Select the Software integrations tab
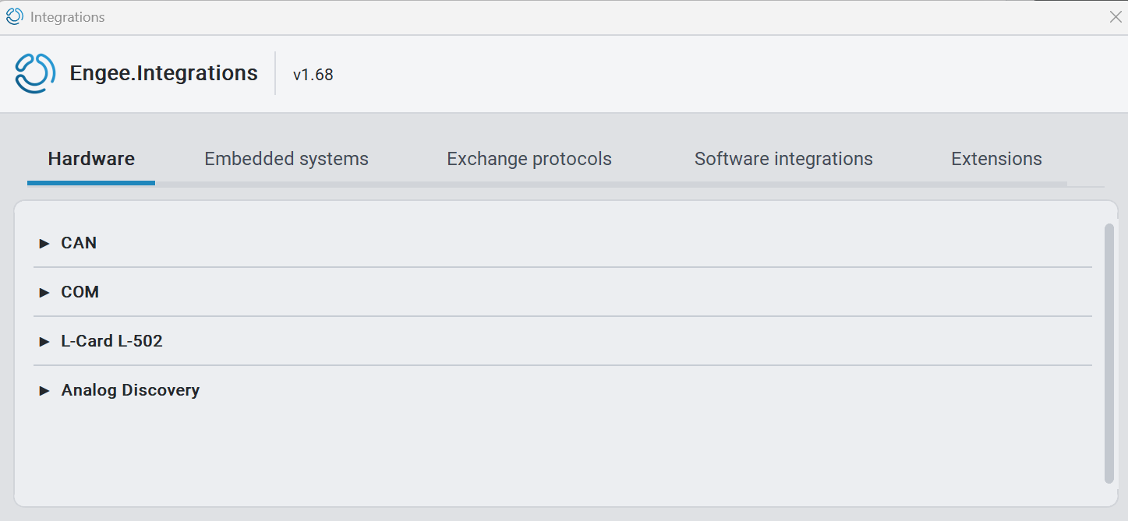 pyautogui.click(x=783, y=159)
